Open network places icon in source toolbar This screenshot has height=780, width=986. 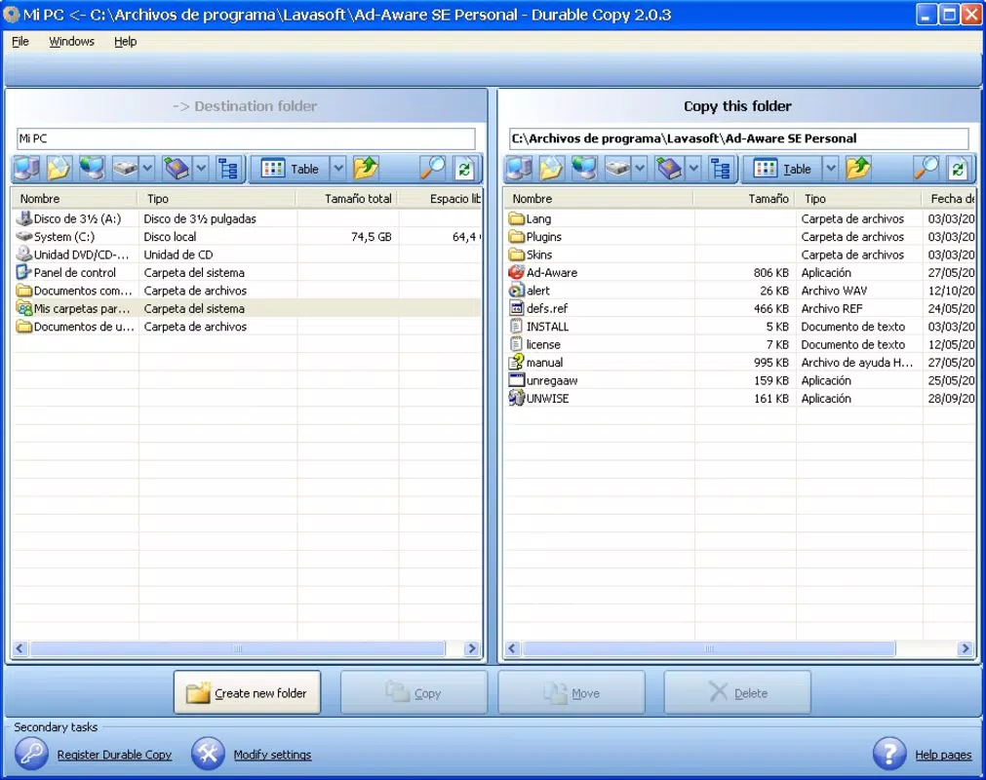pyautogui.click(x=584, y=169)
